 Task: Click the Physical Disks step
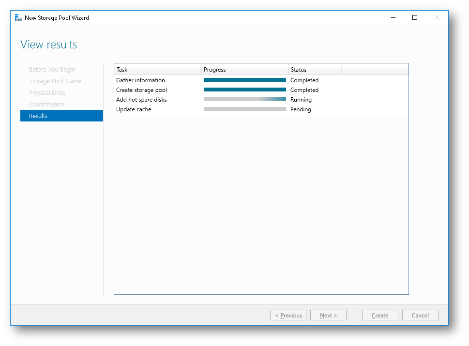coord(47,92)
